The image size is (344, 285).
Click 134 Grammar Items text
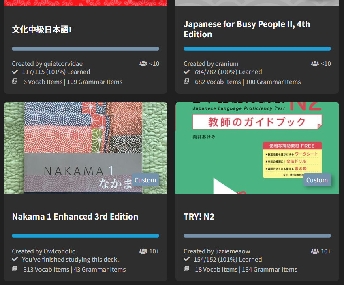click(x=270, y=270)
